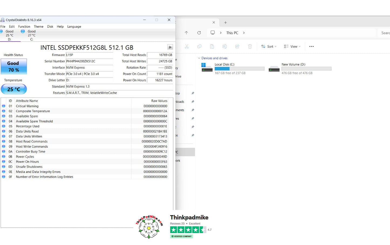390x245 pixels.
Task: Click This PC in the address bar
Action: click(x=232, y=33)
